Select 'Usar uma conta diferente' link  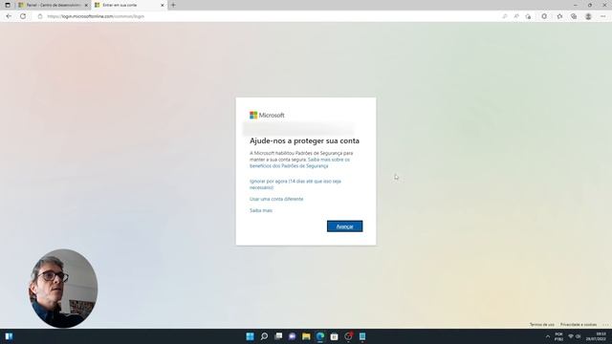pos(276,199)
